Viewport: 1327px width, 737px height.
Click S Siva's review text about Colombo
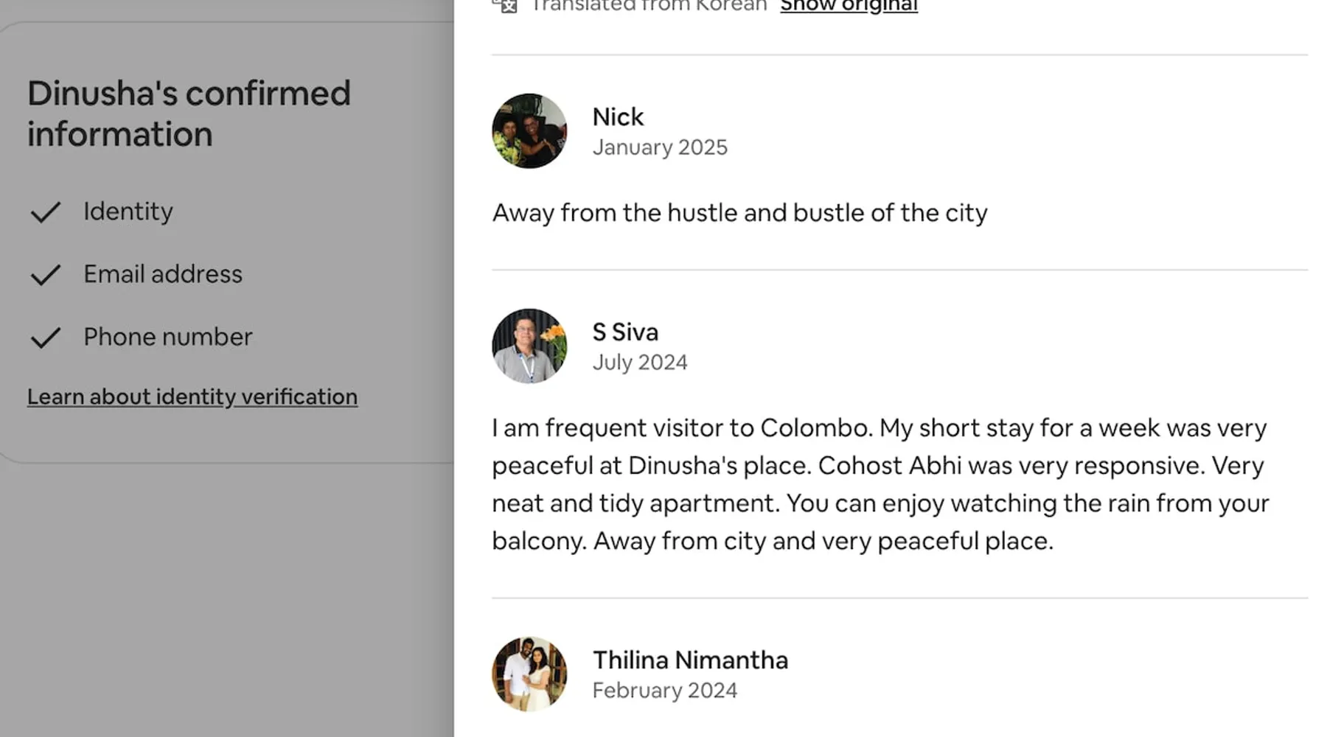[880, 484]
